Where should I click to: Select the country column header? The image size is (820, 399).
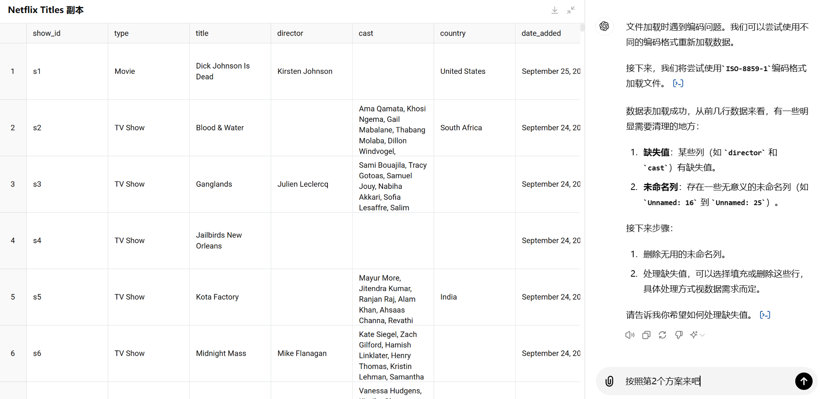pyautogui.click(x=453, y=33)
